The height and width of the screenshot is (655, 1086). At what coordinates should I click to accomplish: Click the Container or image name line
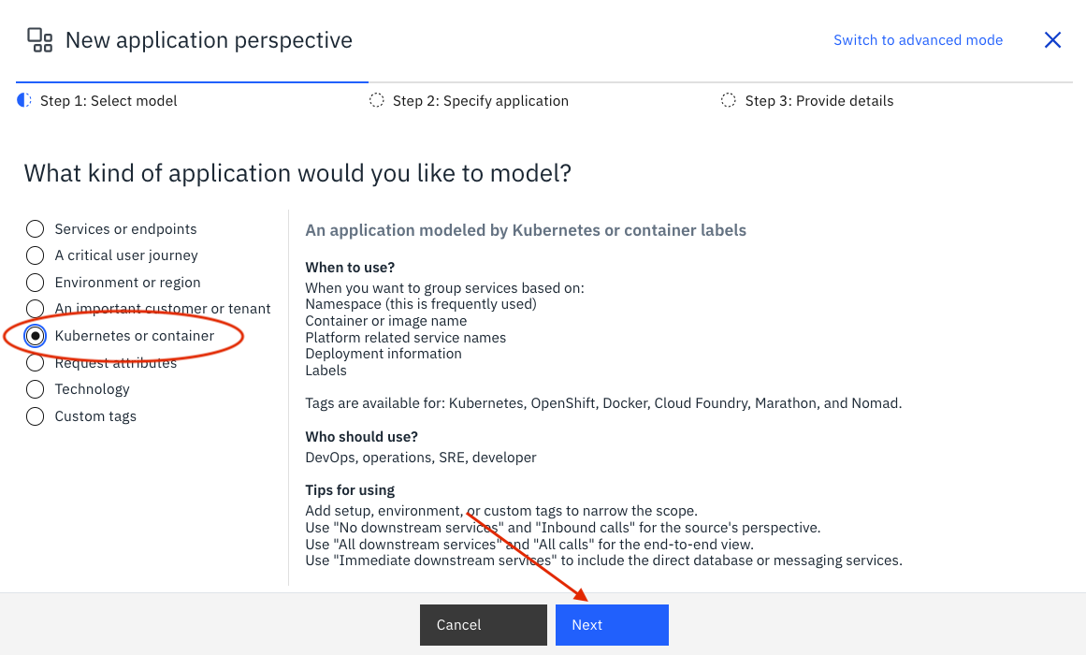coord(385,321)
